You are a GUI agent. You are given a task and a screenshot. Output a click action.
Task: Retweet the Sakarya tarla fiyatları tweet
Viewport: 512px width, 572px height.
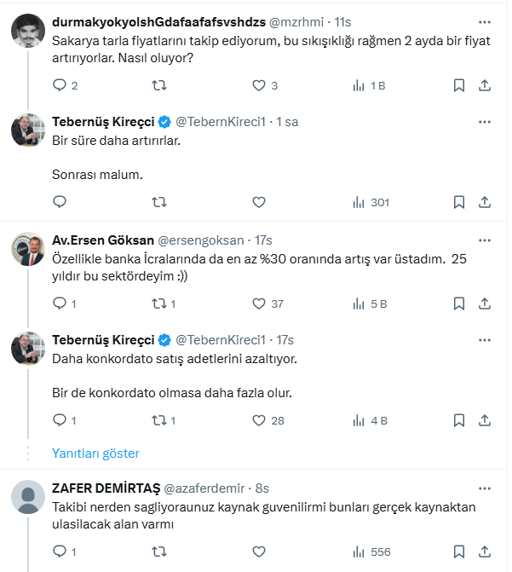pyautogui.click(x=159, y=85)
